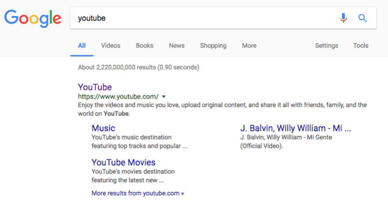Open the YouTube Movies sitelink

pyautogui.click(x=124, y=162)
